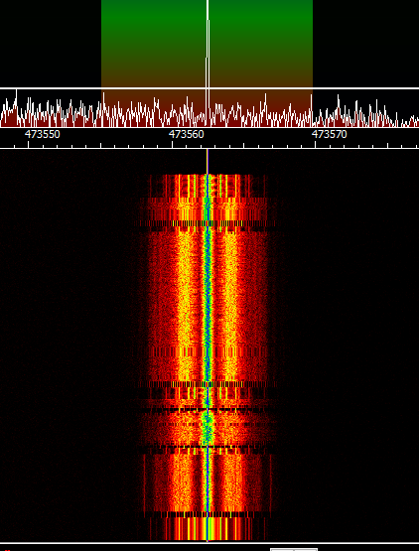419x551 pixels.
Task: Click the 473550 frequency label
Action: point(43,135)
